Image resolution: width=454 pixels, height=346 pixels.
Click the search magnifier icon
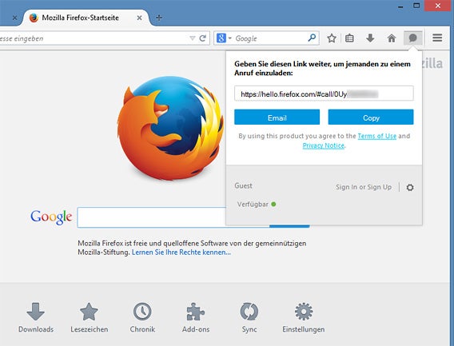(x=312, y=38)
